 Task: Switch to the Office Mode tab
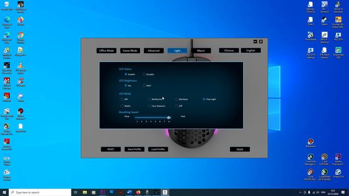tap(106, 51)
